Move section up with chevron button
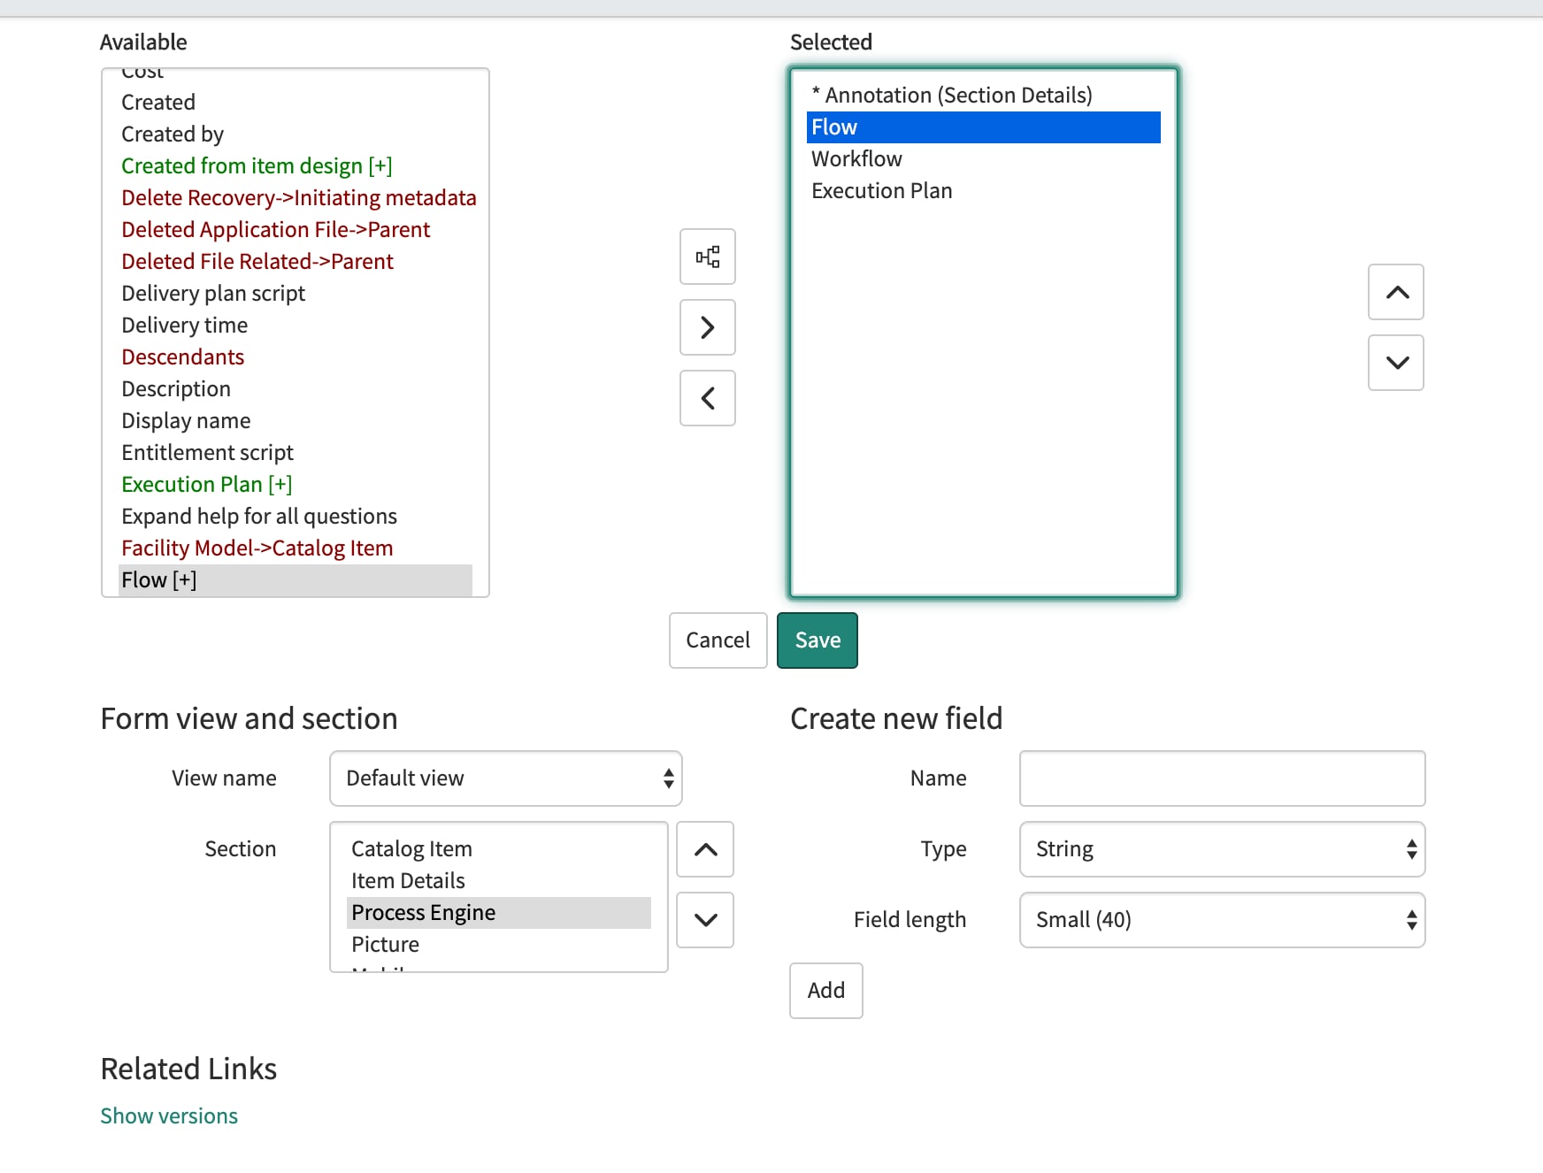 [x=705, y=849]
